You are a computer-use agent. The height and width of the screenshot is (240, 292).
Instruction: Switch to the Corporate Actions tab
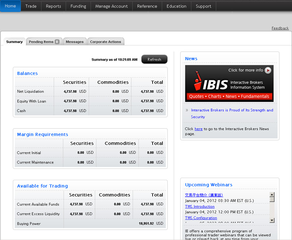105,41
